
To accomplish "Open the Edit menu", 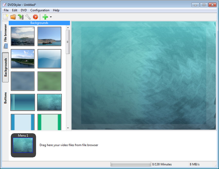I will (x=15, y=10).
